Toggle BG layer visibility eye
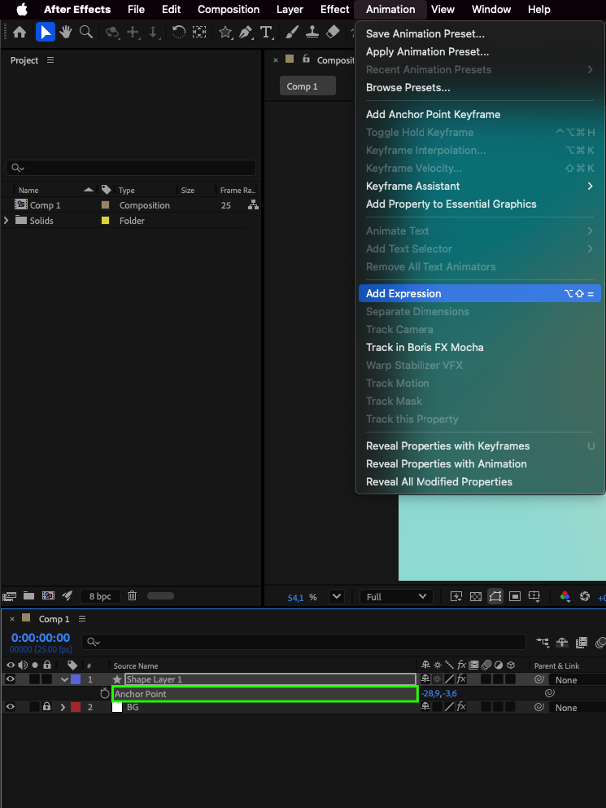The image size is (606, 808). click(11, 707)
